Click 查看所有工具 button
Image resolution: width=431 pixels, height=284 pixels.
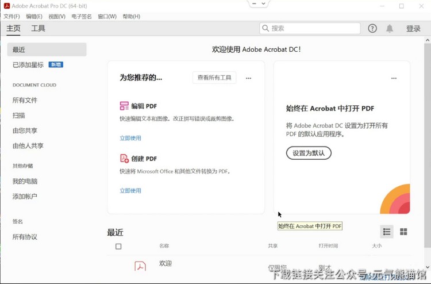(x=214, y=78)
